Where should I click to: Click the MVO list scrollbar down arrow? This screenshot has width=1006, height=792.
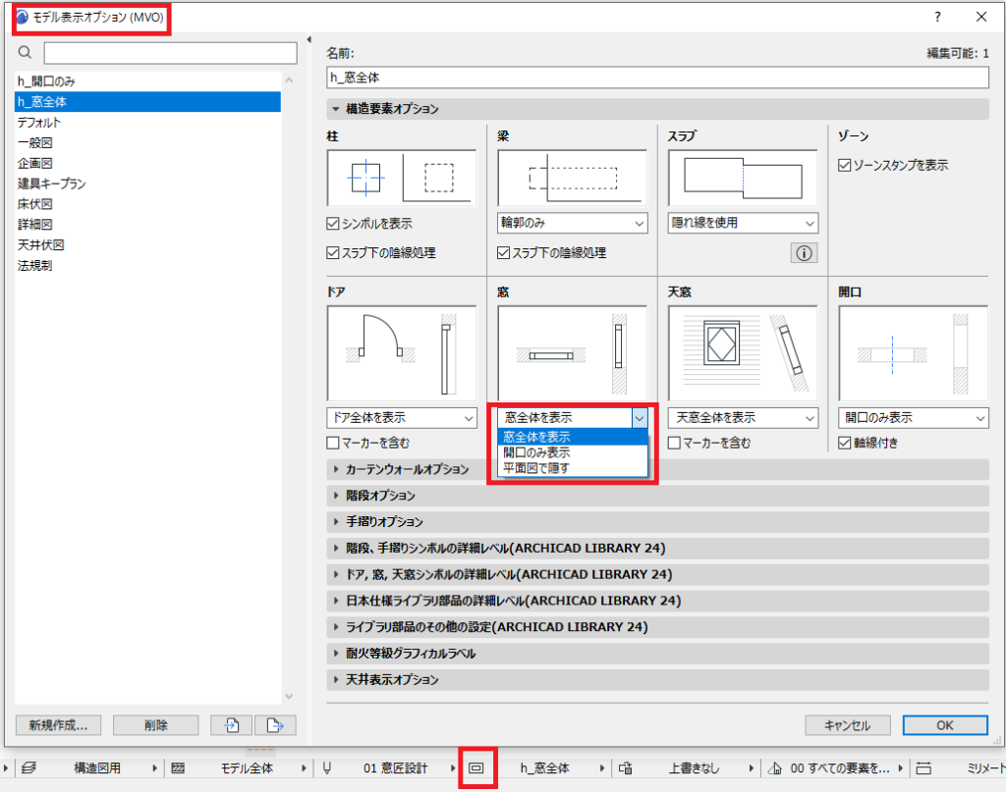coord(289,697)
